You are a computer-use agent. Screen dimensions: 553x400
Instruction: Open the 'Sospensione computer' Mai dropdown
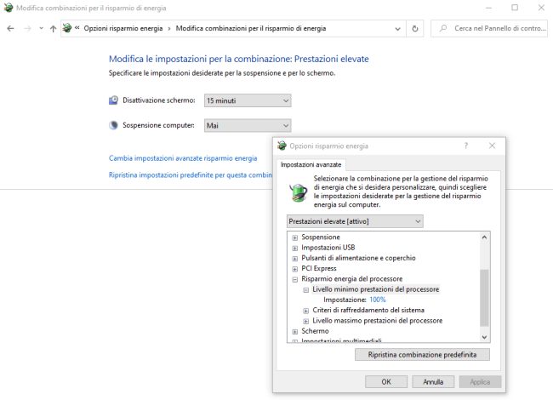tap(248, 125)
